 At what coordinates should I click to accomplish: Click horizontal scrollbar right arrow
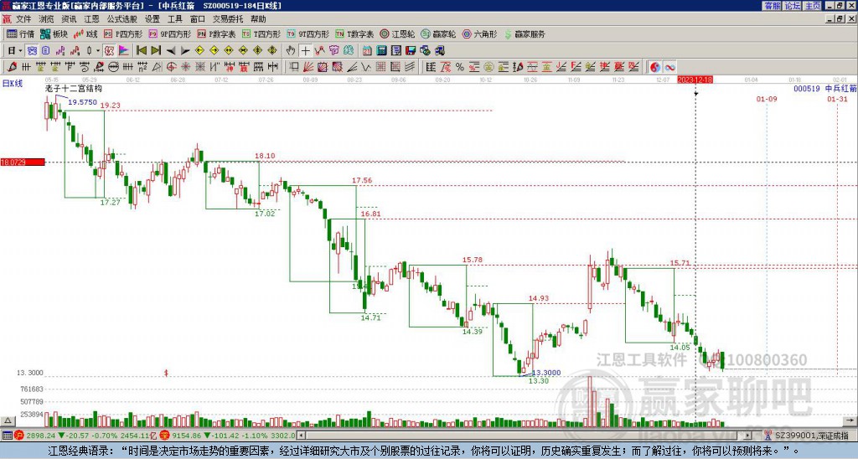(x=748, y=436)
